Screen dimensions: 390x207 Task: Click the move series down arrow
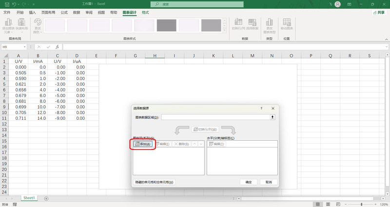[201, 144]
